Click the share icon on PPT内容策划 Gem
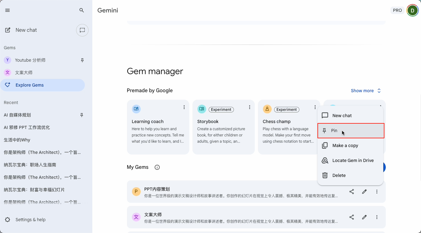 coord(352,192)
